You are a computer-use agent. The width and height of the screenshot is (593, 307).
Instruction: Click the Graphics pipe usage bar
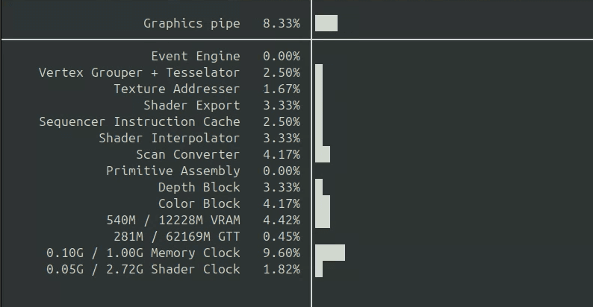[x=326, y=23]
